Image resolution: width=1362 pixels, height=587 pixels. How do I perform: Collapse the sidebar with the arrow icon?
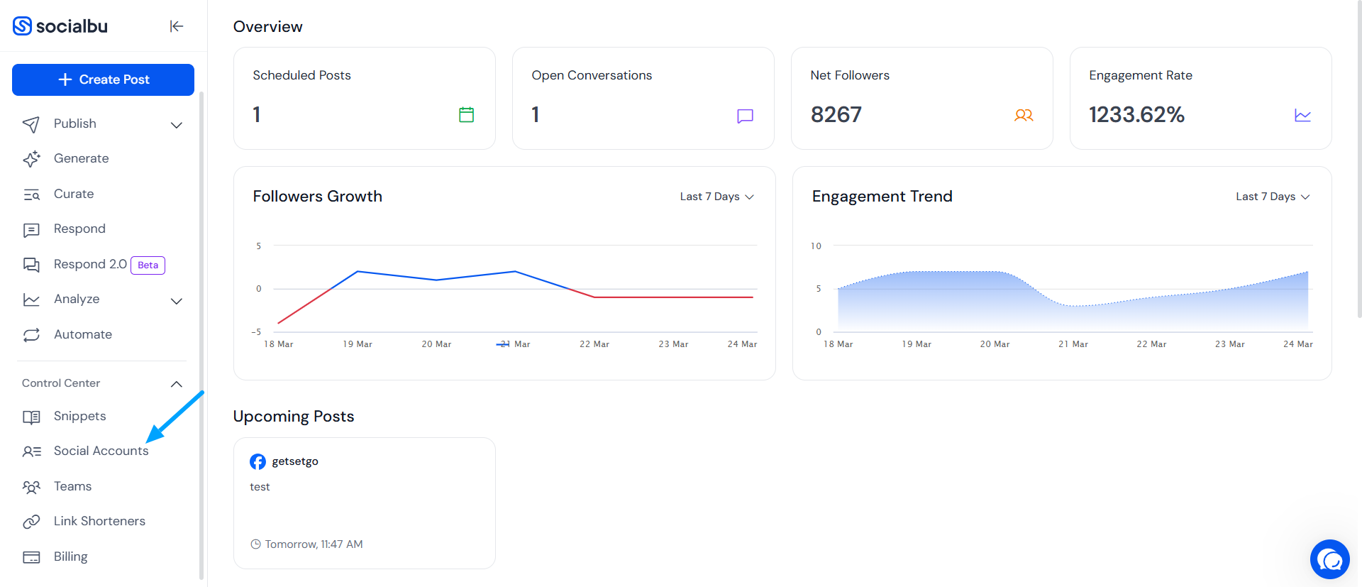coord(177,26)
